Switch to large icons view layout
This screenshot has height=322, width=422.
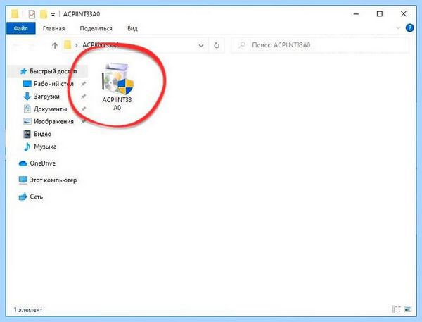click(408, 309)
